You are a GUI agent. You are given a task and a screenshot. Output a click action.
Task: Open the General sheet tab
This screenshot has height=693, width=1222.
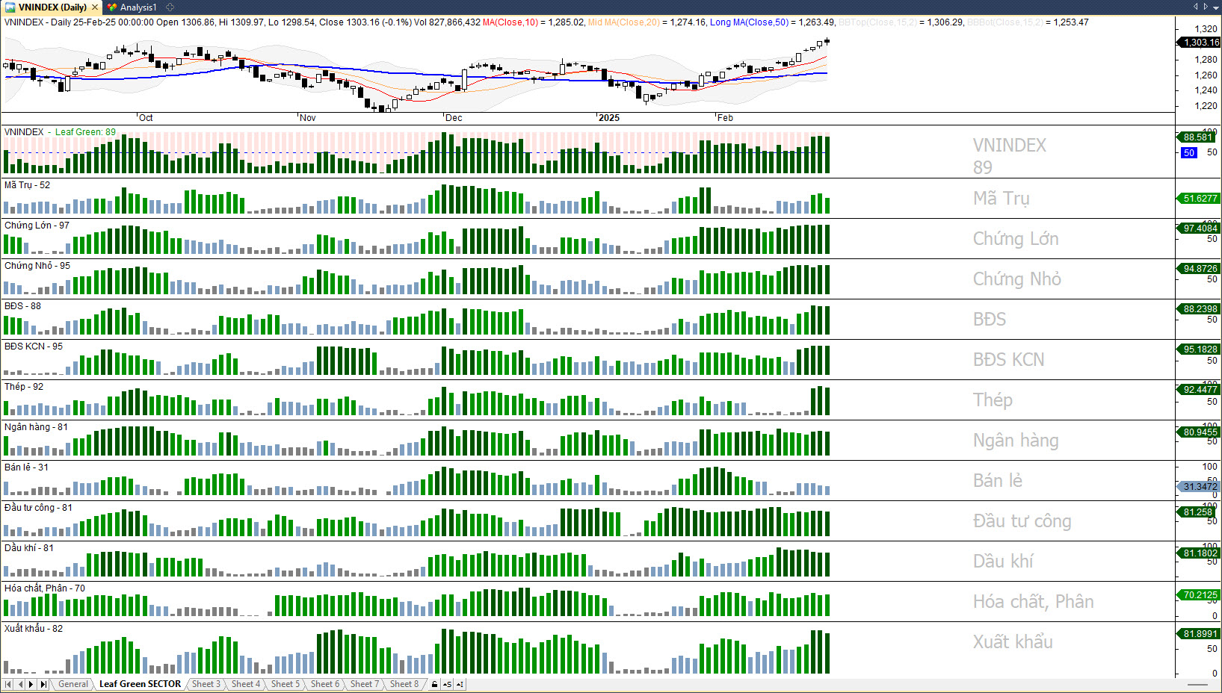72,684
